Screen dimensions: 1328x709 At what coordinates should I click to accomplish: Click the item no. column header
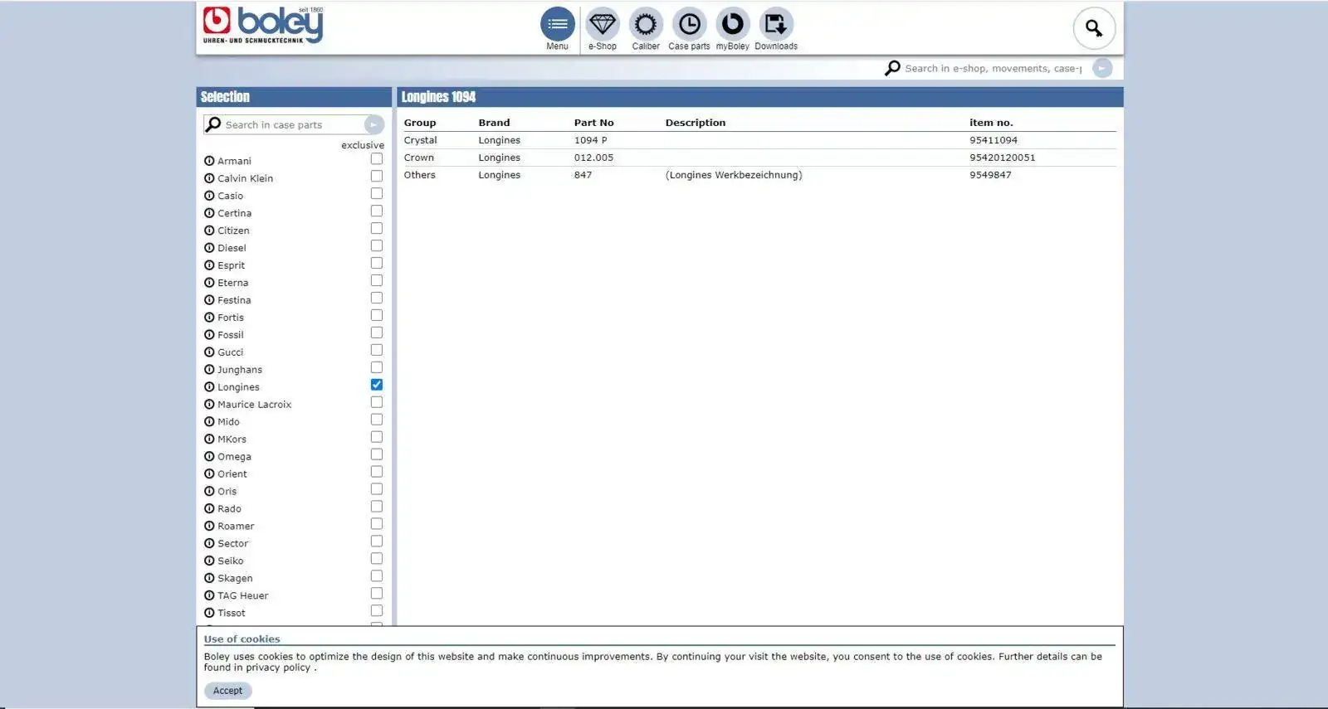click(x=991, y=123)
